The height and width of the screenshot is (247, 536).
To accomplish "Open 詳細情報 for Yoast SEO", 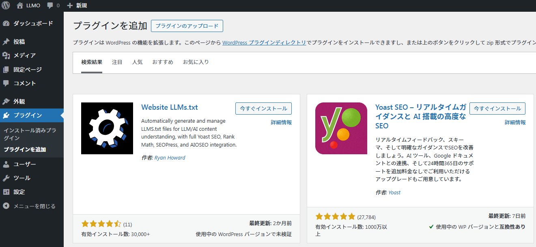I will 515,122.
